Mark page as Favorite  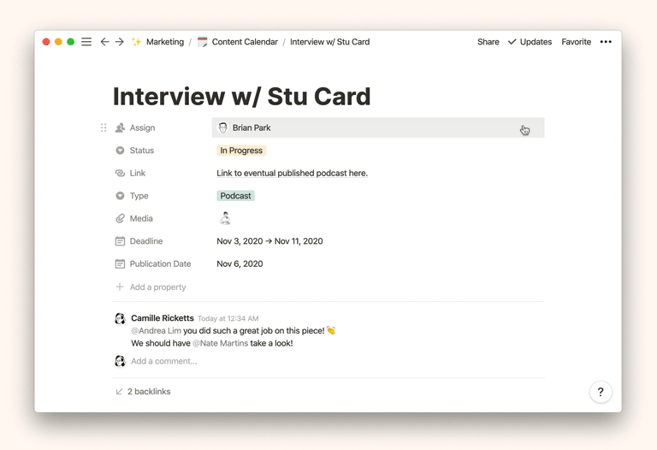[576, 42]
